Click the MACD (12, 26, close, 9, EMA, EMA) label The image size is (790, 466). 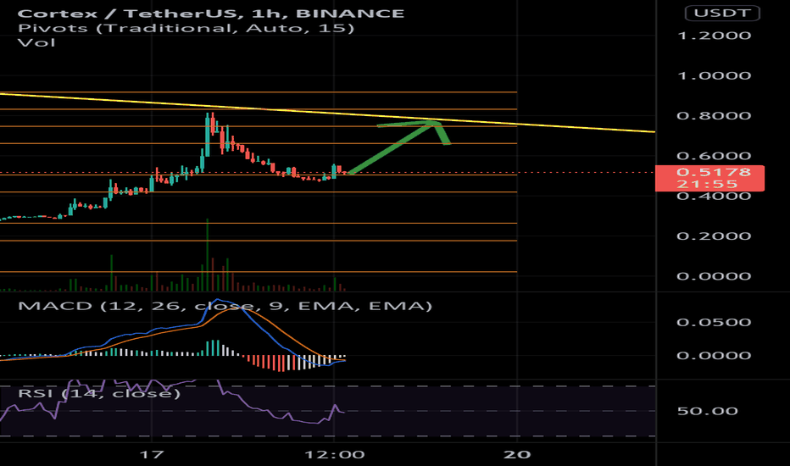coord(225,306)
